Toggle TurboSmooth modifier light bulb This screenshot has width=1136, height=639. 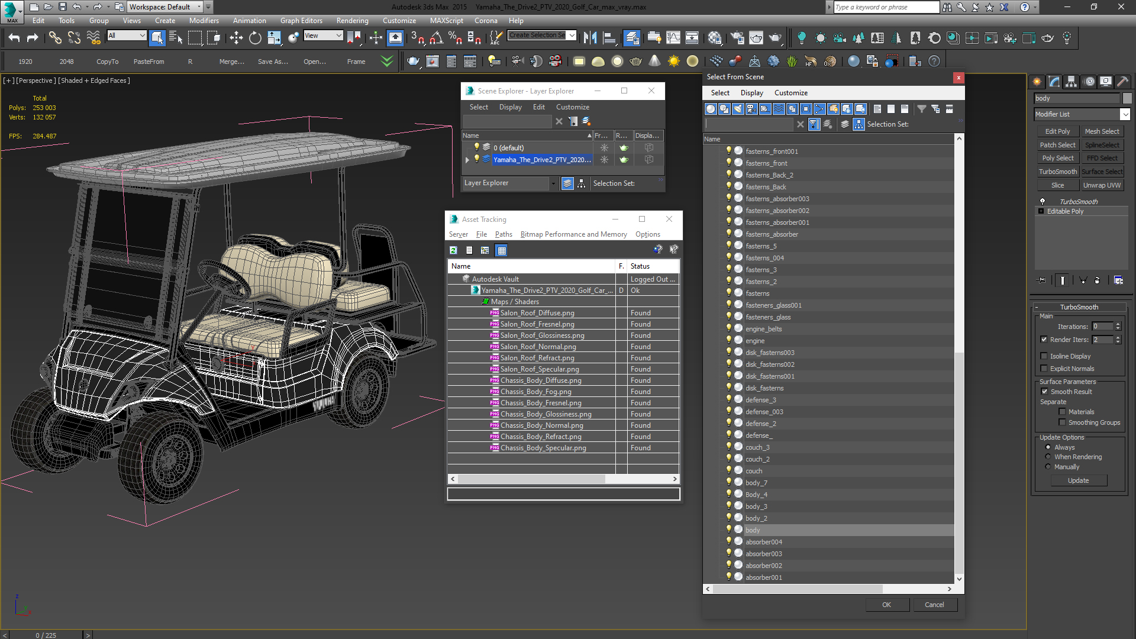(x=1043, y=202)
